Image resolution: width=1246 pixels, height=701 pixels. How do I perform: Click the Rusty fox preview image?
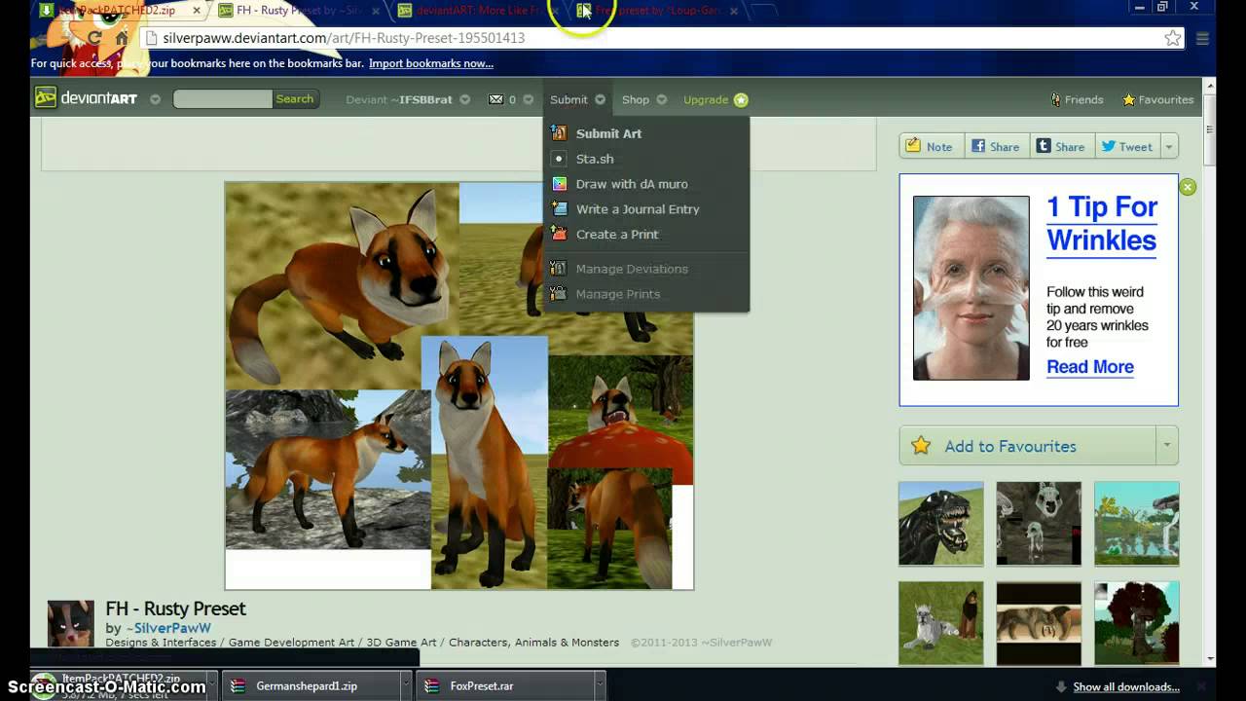point(459,386)
